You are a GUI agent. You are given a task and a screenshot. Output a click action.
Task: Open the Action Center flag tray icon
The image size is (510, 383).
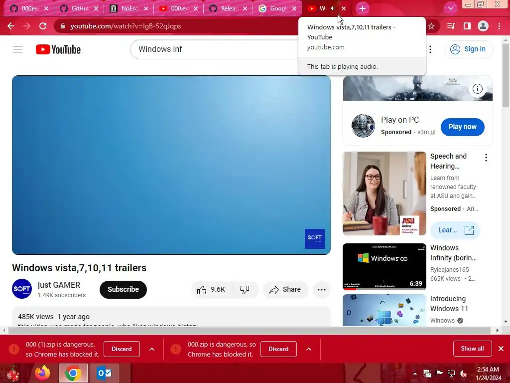(x=439, y=373)
